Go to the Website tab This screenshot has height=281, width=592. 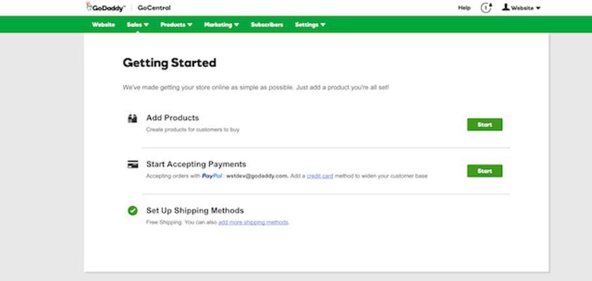click(104, 25)
